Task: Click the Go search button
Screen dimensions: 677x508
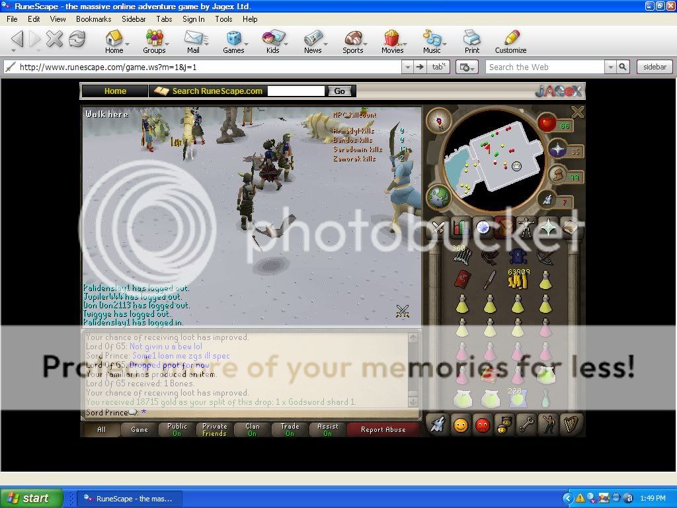Action: [x=340, y=91]
